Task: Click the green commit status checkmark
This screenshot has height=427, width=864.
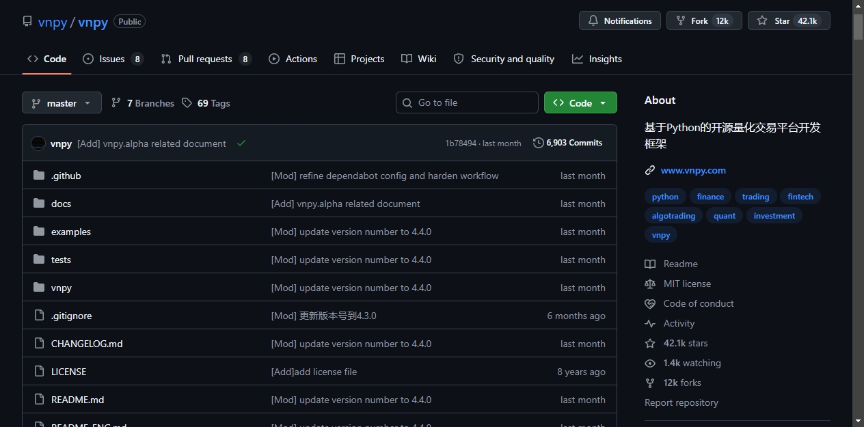Action: (x=241, y=143)
